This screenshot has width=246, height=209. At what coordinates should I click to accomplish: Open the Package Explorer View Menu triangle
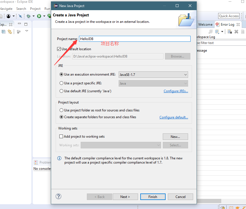pos(27,31)
